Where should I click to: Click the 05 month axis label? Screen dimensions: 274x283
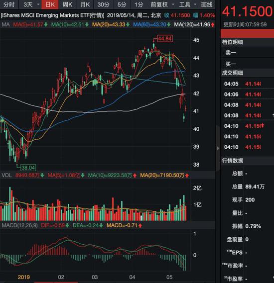[169, 277]
